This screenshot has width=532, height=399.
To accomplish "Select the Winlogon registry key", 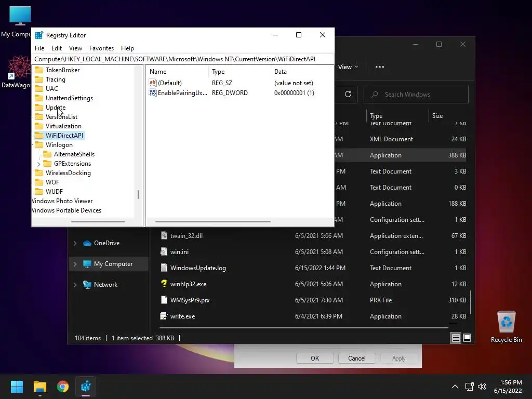I will (x=59, y=145).
